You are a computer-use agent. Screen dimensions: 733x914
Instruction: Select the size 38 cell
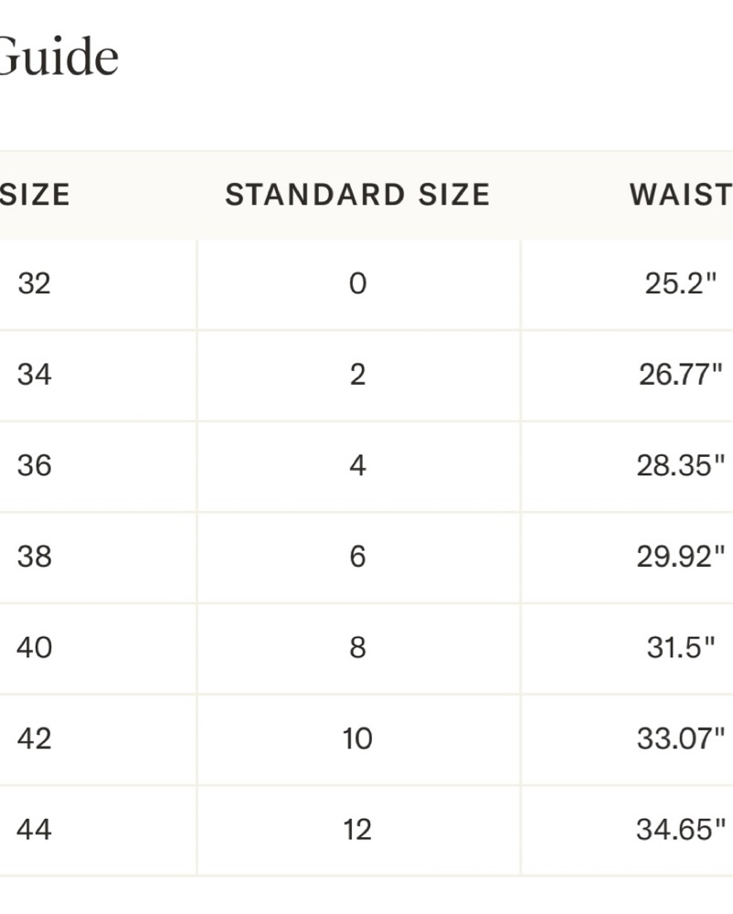click(35, 556)
